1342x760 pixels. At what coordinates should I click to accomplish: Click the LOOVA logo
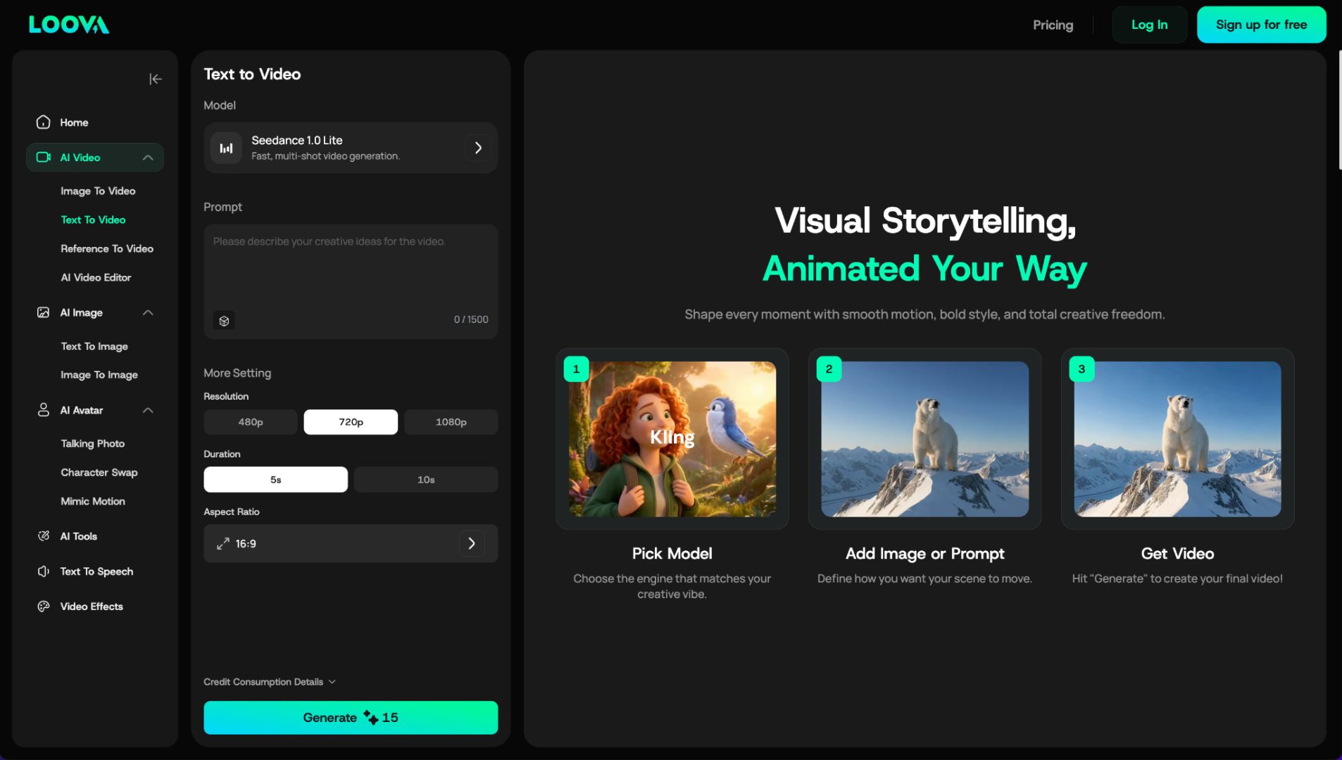point(69,25)
